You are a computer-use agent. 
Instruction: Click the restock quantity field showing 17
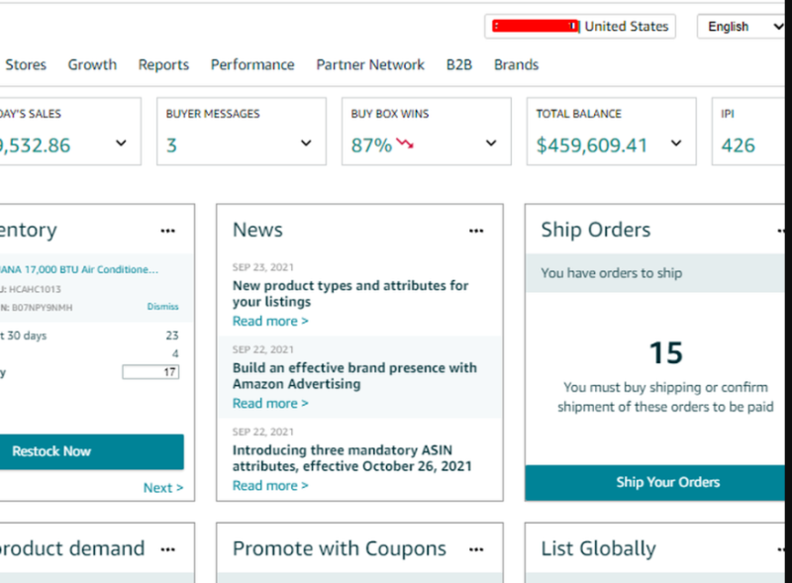point(150,372)
